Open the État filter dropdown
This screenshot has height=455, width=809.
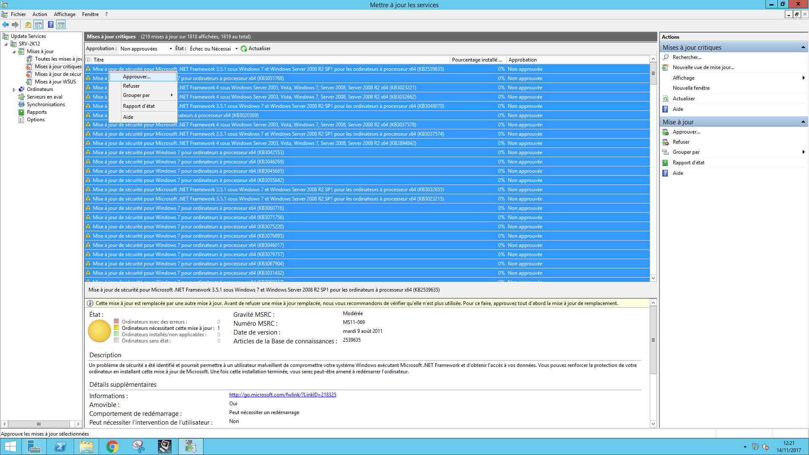point(236,49)
